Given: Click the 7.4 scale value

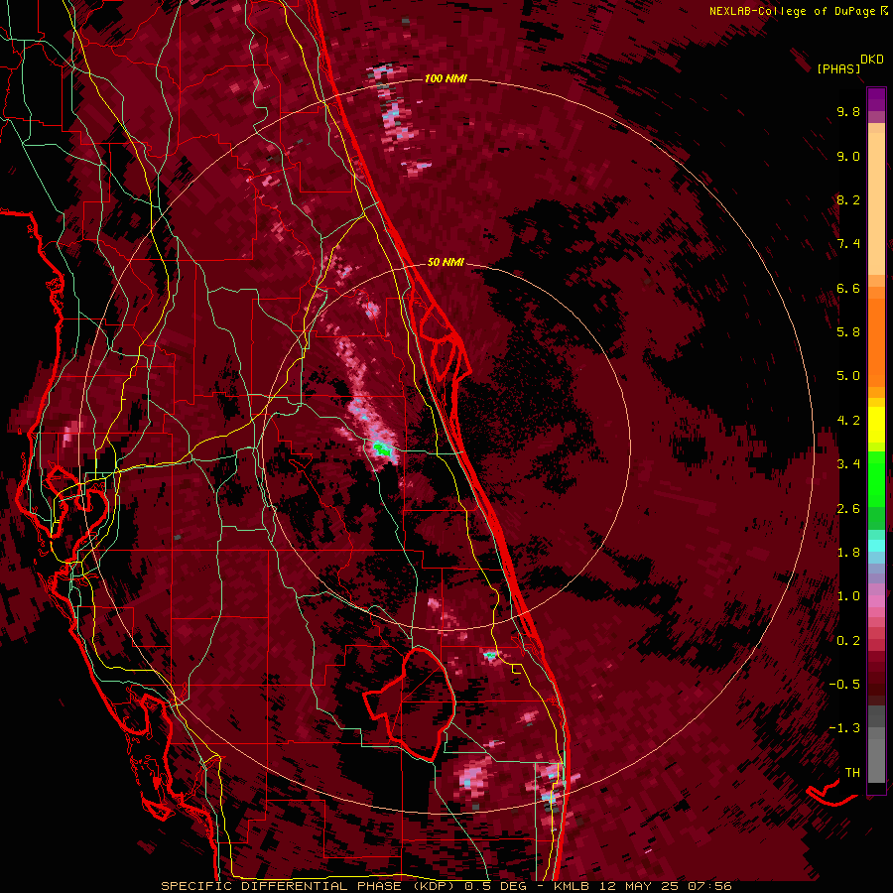Looking at the screenshot, I should pyautogui.click(x=848, y=244).
